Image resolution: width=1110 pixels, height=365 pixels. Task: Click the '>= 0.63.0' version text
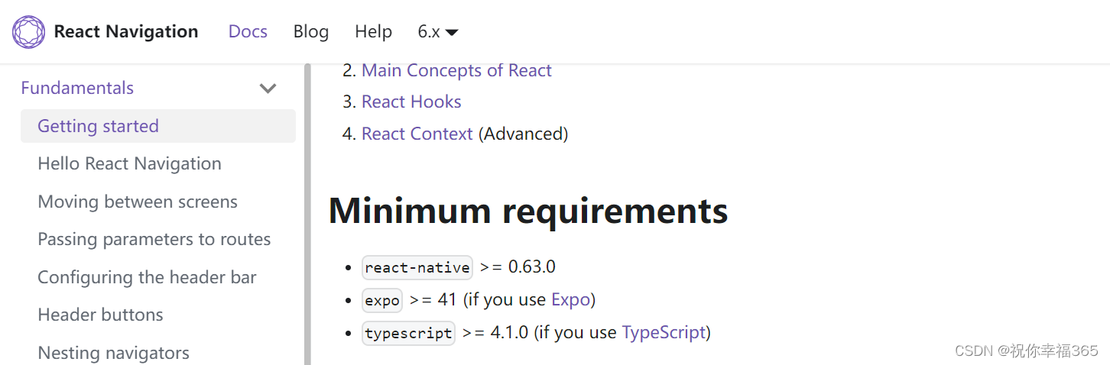tap(518, 266)
